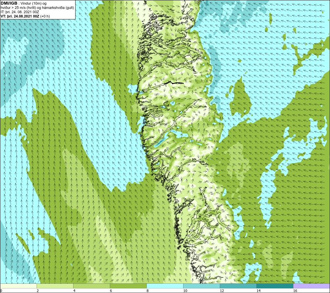Viewport: 330px width, 293px height.
Task: Click the legend label 4
Action: point(74,291)
